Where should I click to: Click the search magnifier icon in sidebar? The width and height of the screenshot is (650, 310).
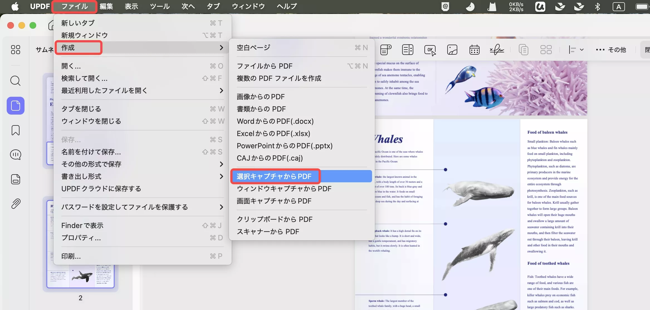[x=15, y=81]
